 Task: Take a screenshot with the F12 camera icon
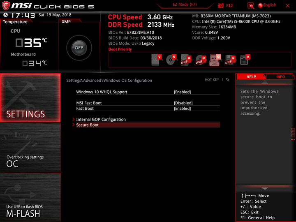pyautogui.click(x=220, y=5)
